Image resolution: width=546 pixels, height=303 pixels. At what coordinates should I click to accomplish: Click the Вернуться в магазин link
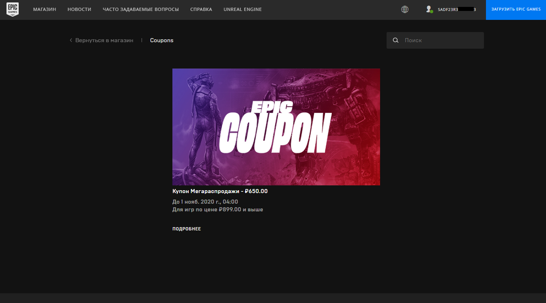[104, 40]
